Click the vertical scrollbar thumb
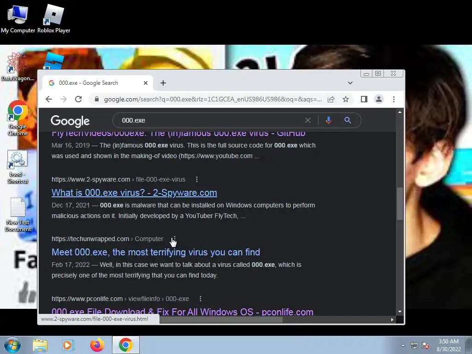Image resolution: width=472 pixels, height=354 pixels. [400, 204]
